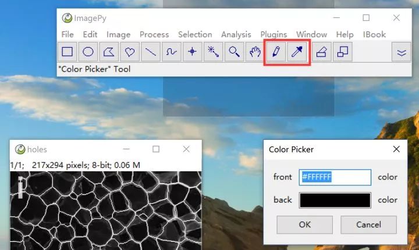Image resolution: width=419 pixels, height=250 pixels.
Task: Open the Edit menu
Action: coord(90,34)
